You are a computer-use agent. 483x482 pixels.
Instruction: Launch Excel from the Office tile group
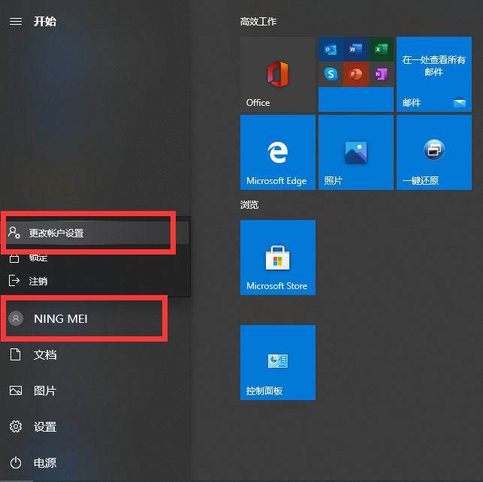pyautogui.click(x=380, y=50)
